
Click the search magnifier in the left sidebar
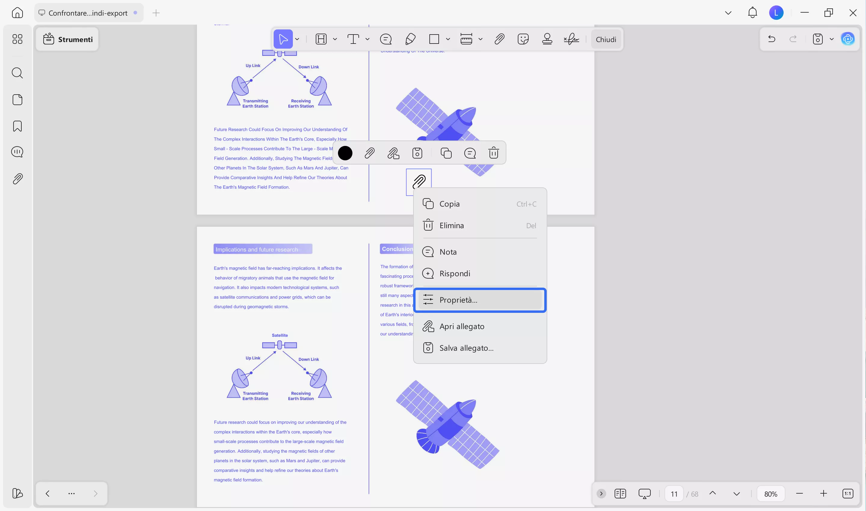(17, 73)
